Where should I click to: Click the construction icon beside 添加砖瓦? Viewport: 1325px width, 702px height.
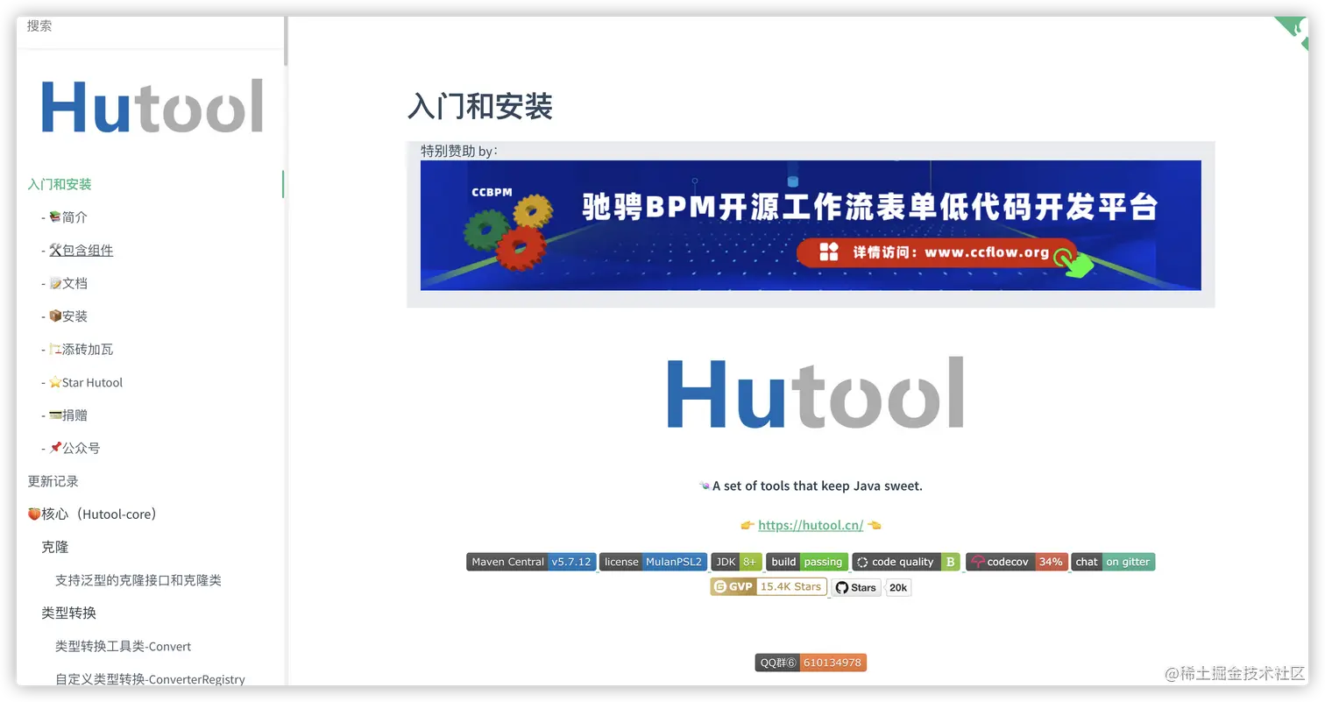(x=56, y=349)
